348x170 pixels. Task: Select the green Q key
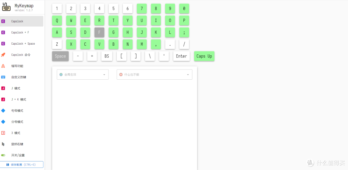tap(57, 20)
